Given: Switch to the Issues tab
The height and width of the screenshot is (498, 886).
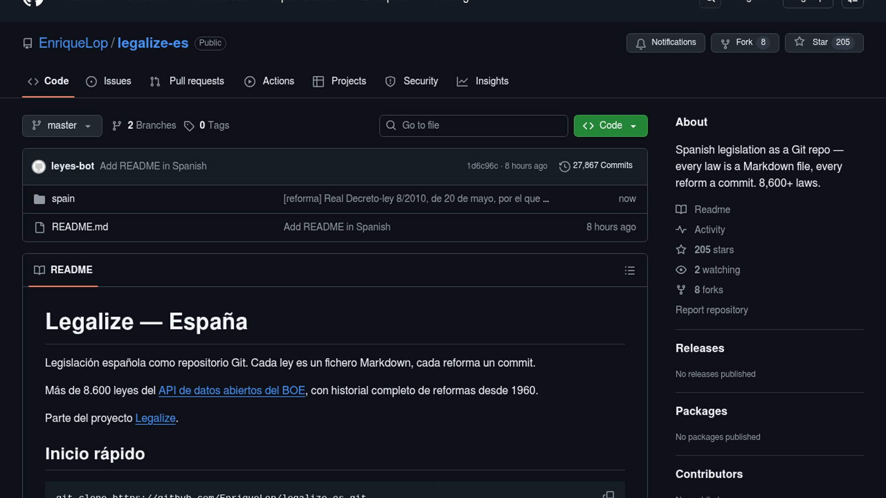Looking at the screenshot, I should pos(109,81).
